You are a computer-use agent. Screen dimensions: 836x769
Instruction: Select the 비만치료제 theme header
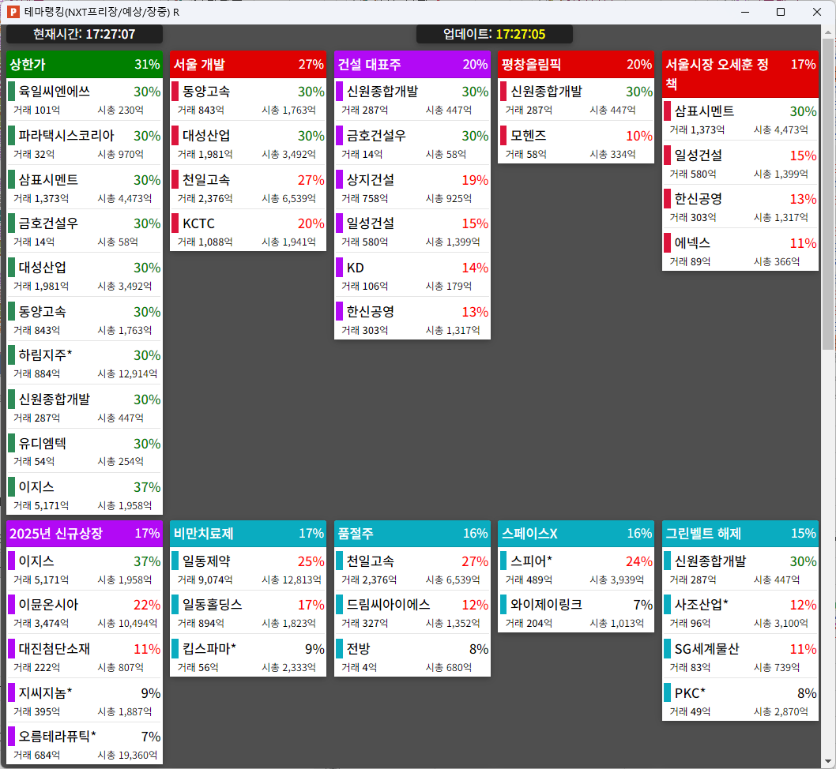pos(247,533)
